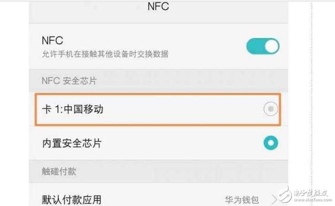Viewport: 335px width, 206px height.
Task: Open the 华为钱包 payment app value
Action: pos(242,200)
